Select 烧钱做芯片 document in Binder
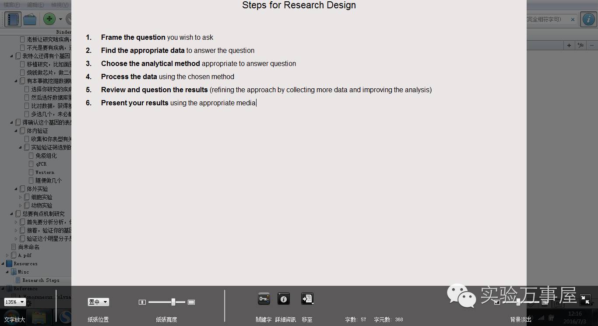Viewport: 598px width, 326px height. pos(49,73)
